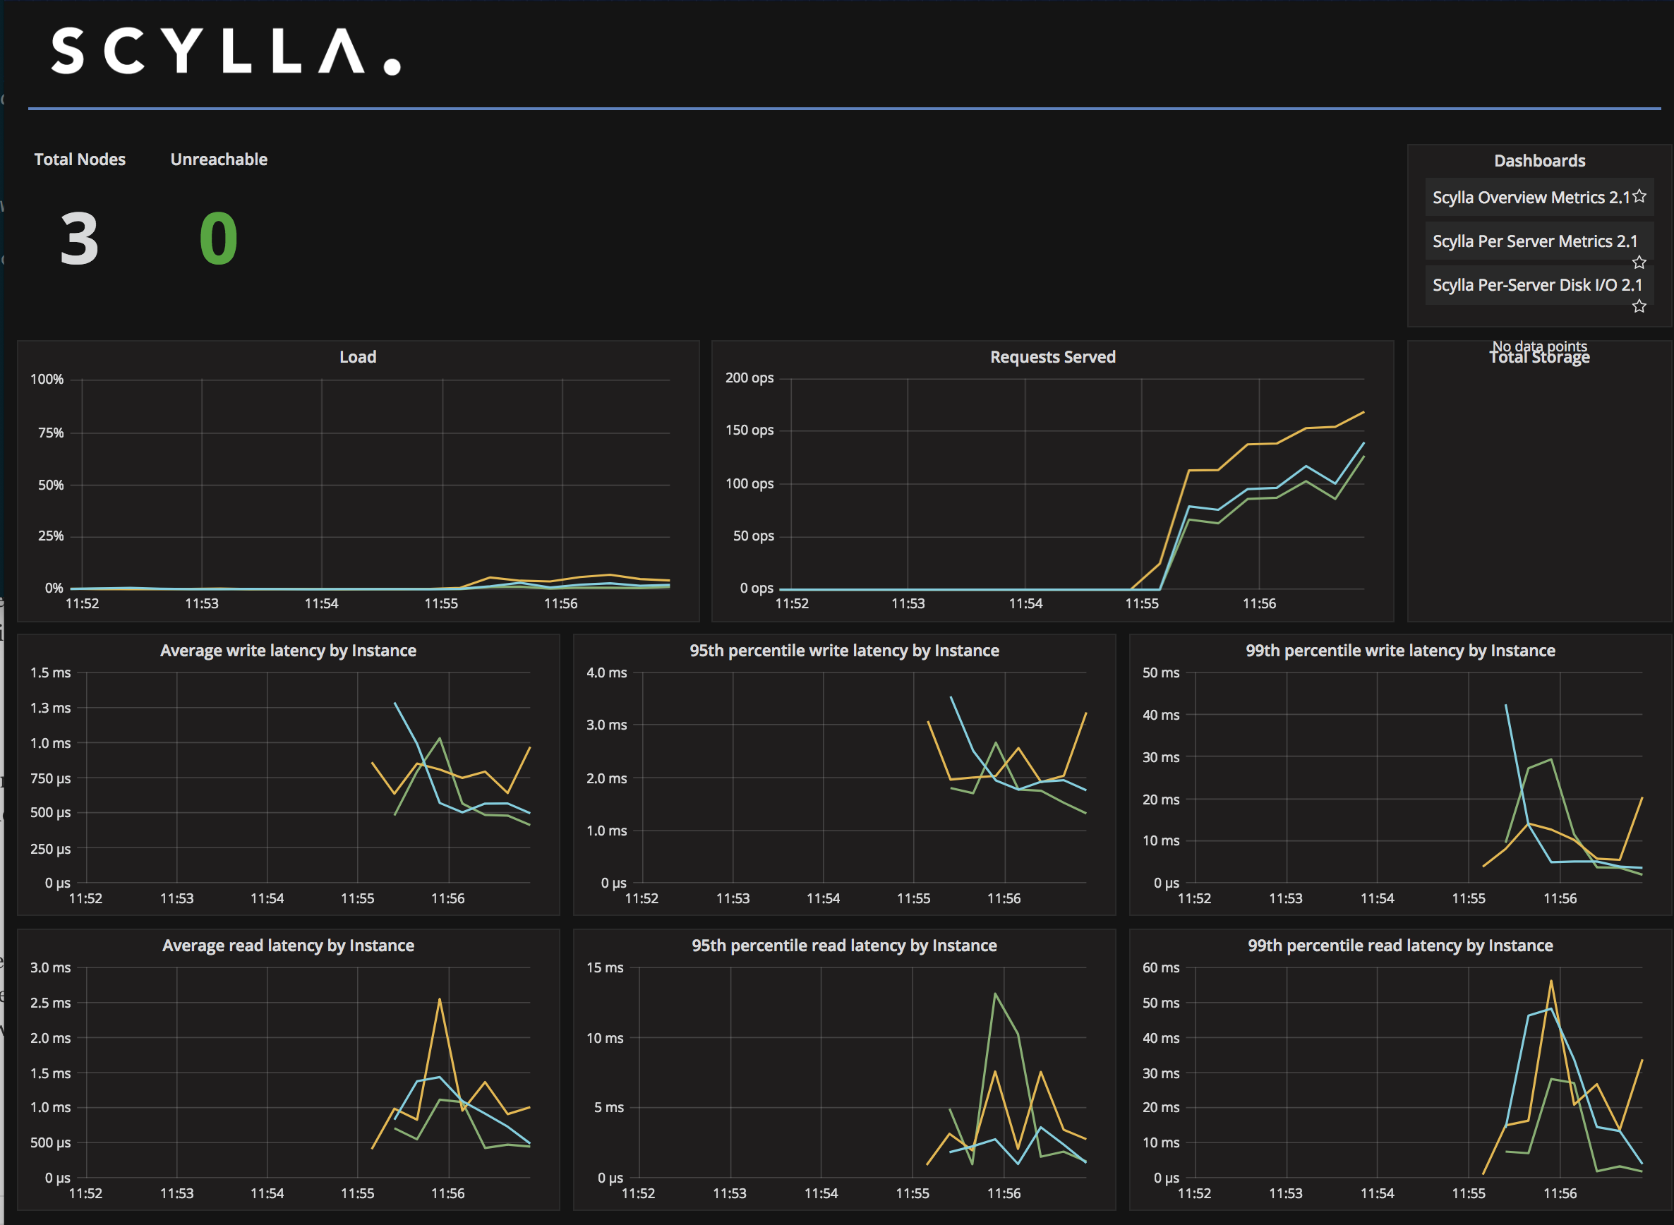Open Average read latency by Instance panel menu
This screenshot has width=1674, height=1225.
288,946
